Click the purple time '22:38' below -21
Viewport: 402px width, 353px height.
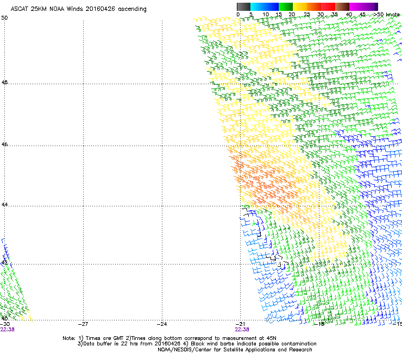242,330
